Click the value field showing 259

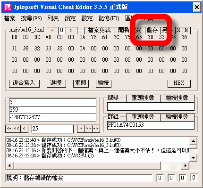click(x=52, y=110)
